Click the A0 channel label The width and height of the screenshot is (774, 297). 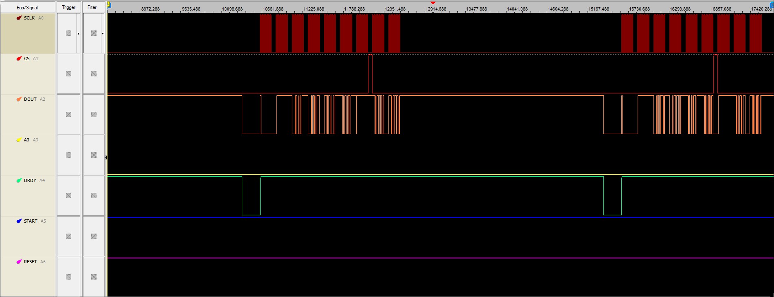(41, 18)
